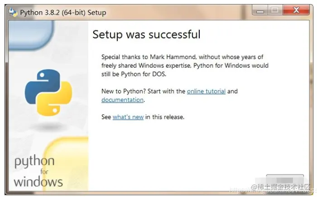
Task: Open the documentation link
Action: tap(122, 100)
